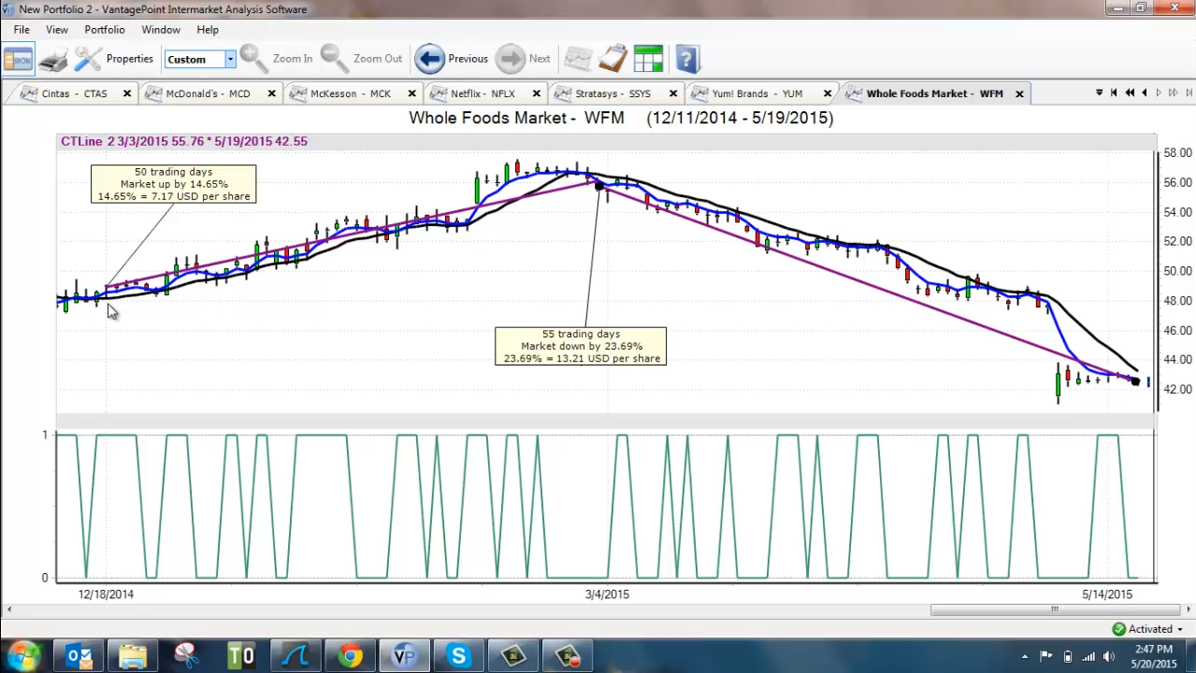Jump to first tab arrow

pyautogui.click(x=1114, y=93)
